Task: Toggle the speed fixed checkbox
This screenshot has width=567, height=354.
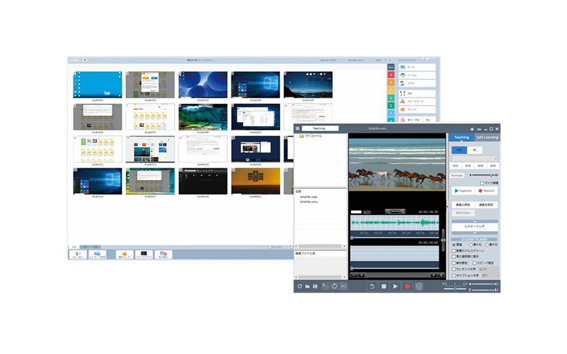Action: [474, 263]
